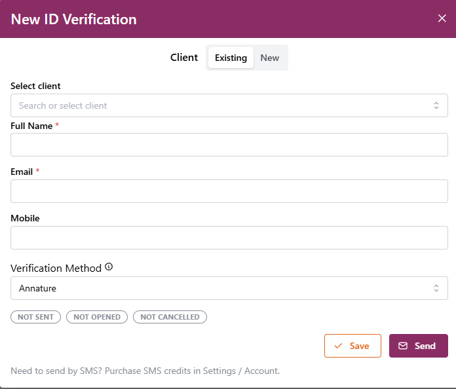
Task: Click into the Email input field
Action: (x=229, y=191)
